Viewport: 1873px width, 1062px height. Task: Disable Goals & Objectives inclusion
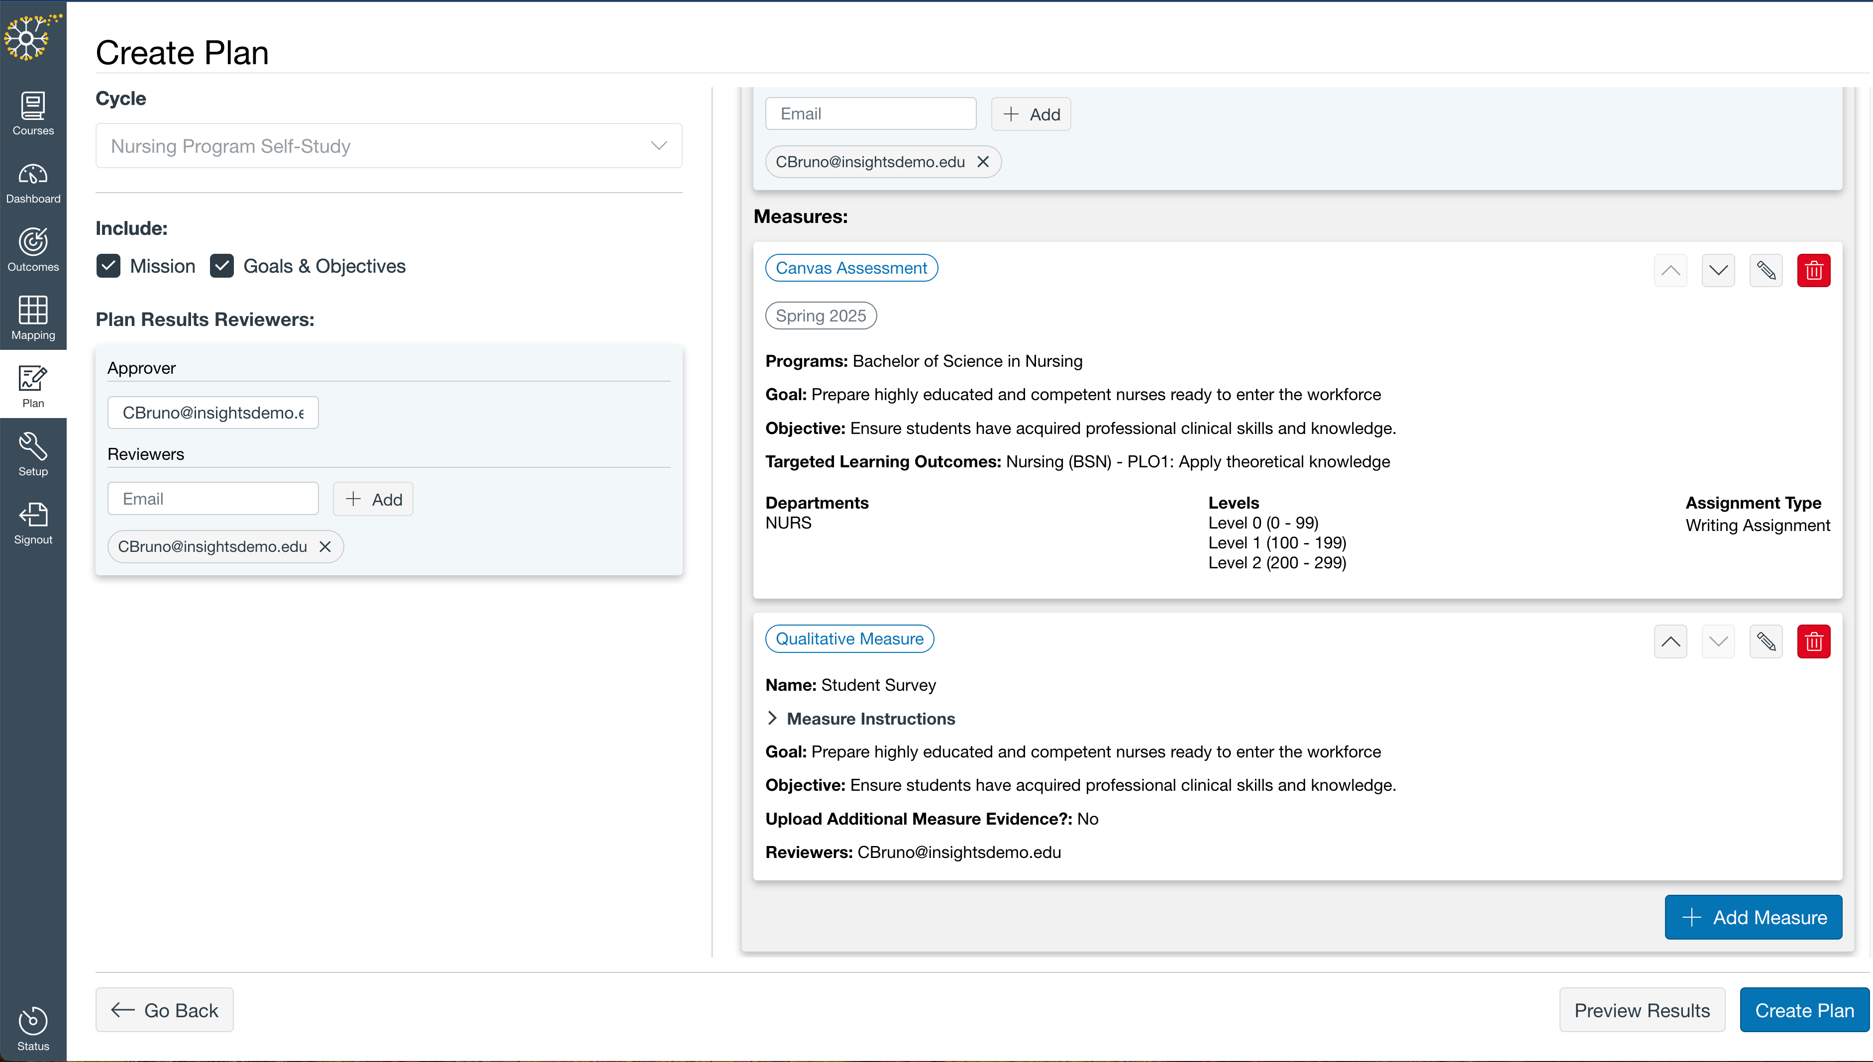tap(221, 266)
